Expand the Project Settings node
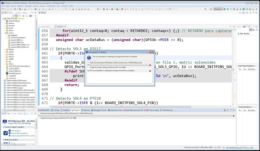The height and width of the screenshot is (151, 260). [x=5, y=21]
